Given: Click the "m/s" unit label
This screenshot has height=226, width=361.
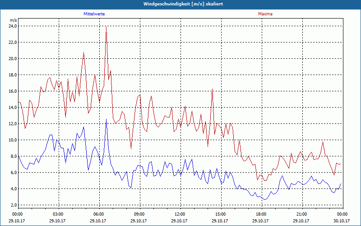Looking at the screenshot, I should point(14,20).
